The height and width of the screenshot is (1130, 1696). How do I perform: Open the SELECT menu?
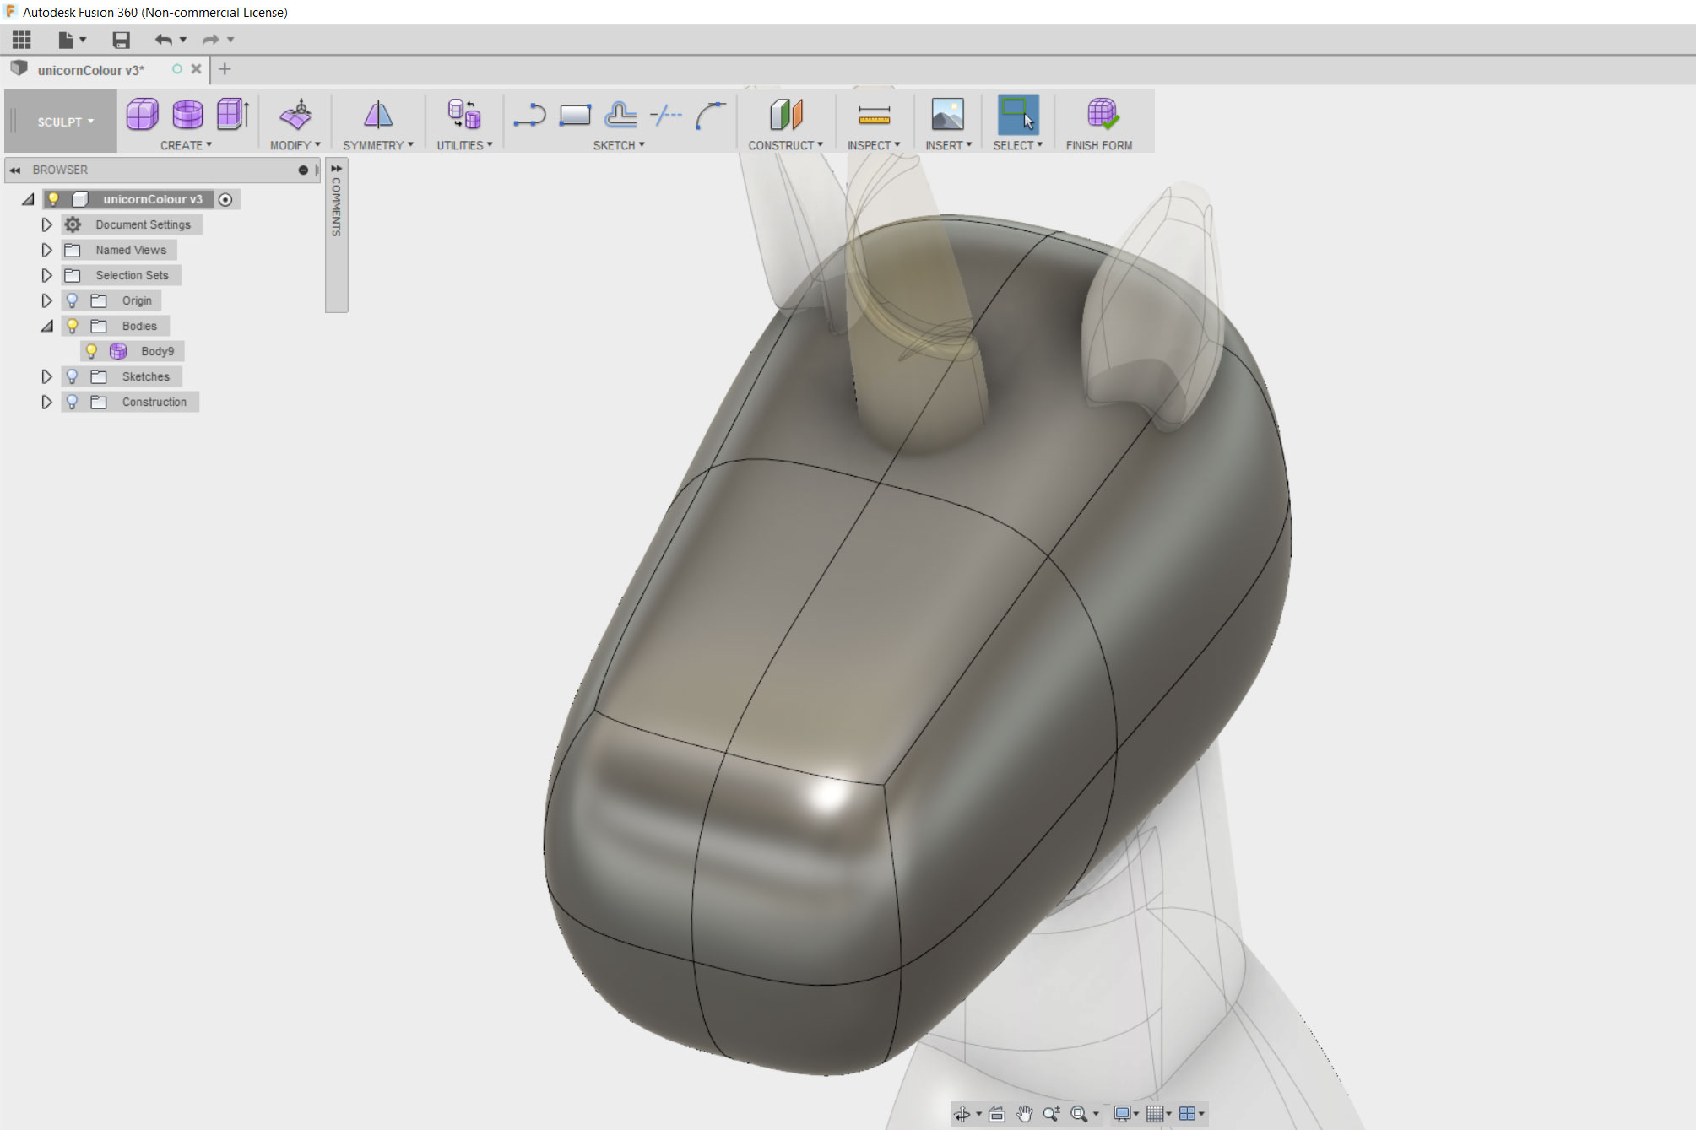1018,145
